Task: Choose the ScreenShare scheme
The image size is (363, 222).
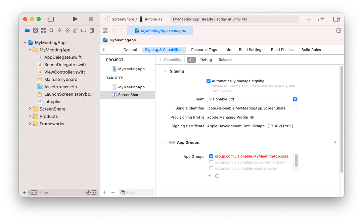Action: (x=120, y=19)
